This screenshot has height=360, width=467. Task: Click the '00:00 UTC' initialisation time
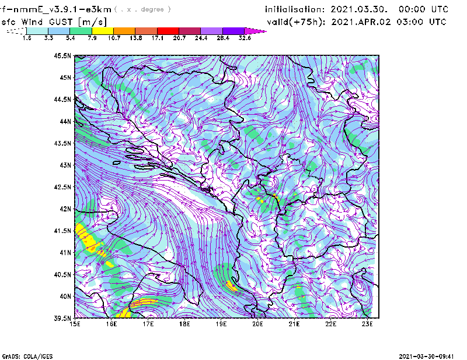pos(424,9)
